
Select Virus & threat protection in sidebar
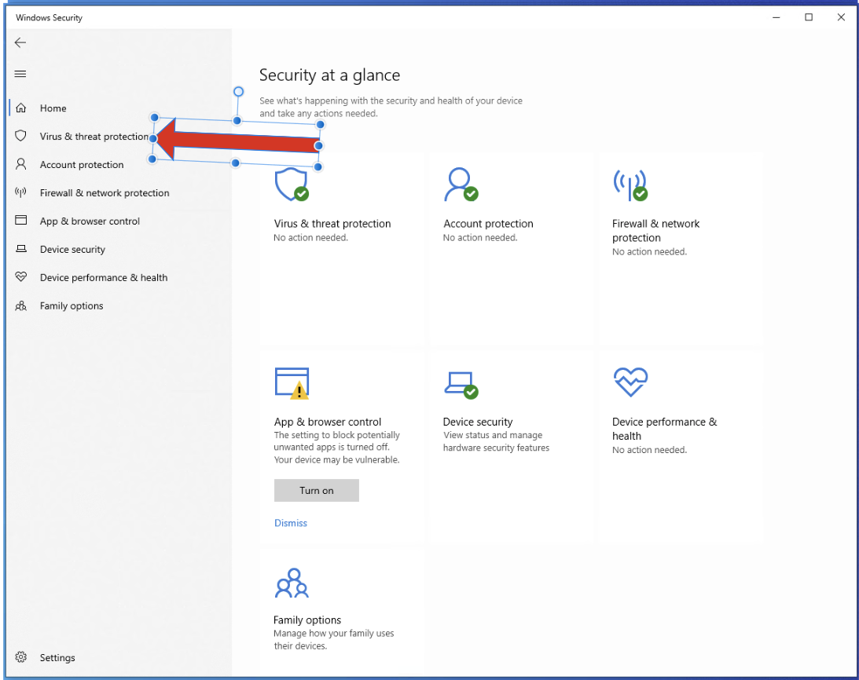(94, 137)
